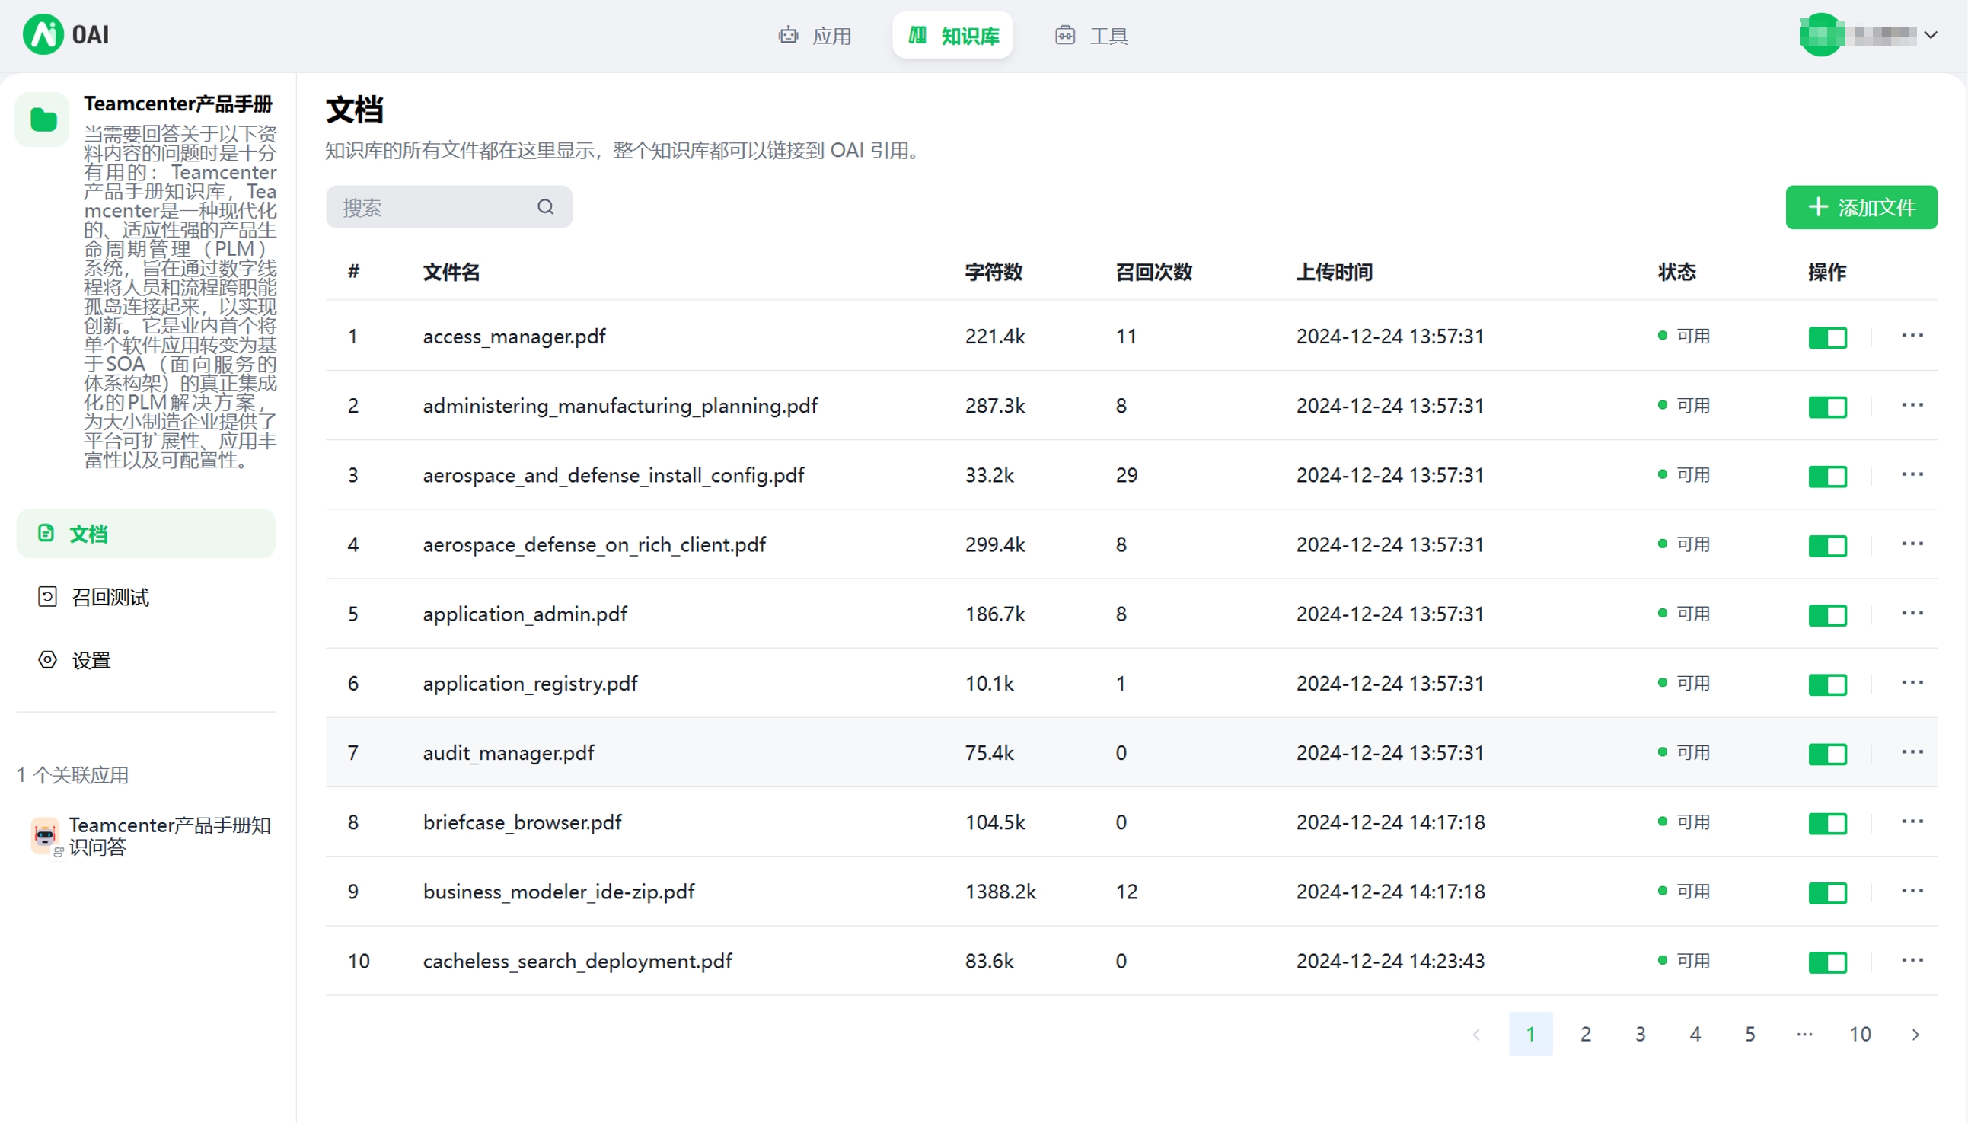Click the 添加文件 button
Screen dimensions: 1968x1123
click(x=1861, y=206)
